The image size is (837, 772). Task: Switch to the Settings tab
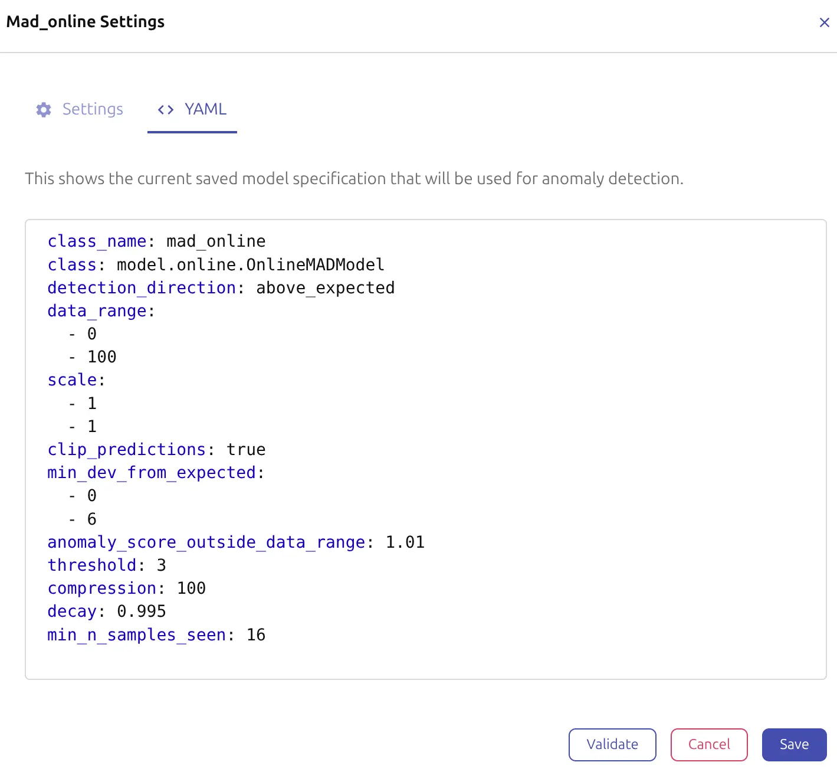point(93,110)
